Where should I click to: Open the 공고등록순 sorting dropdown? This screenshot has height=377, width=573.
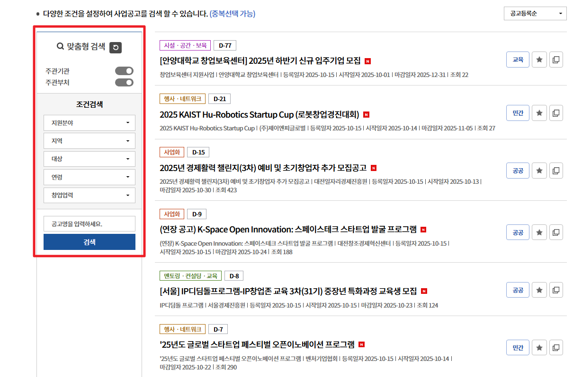tap(535, 13)
